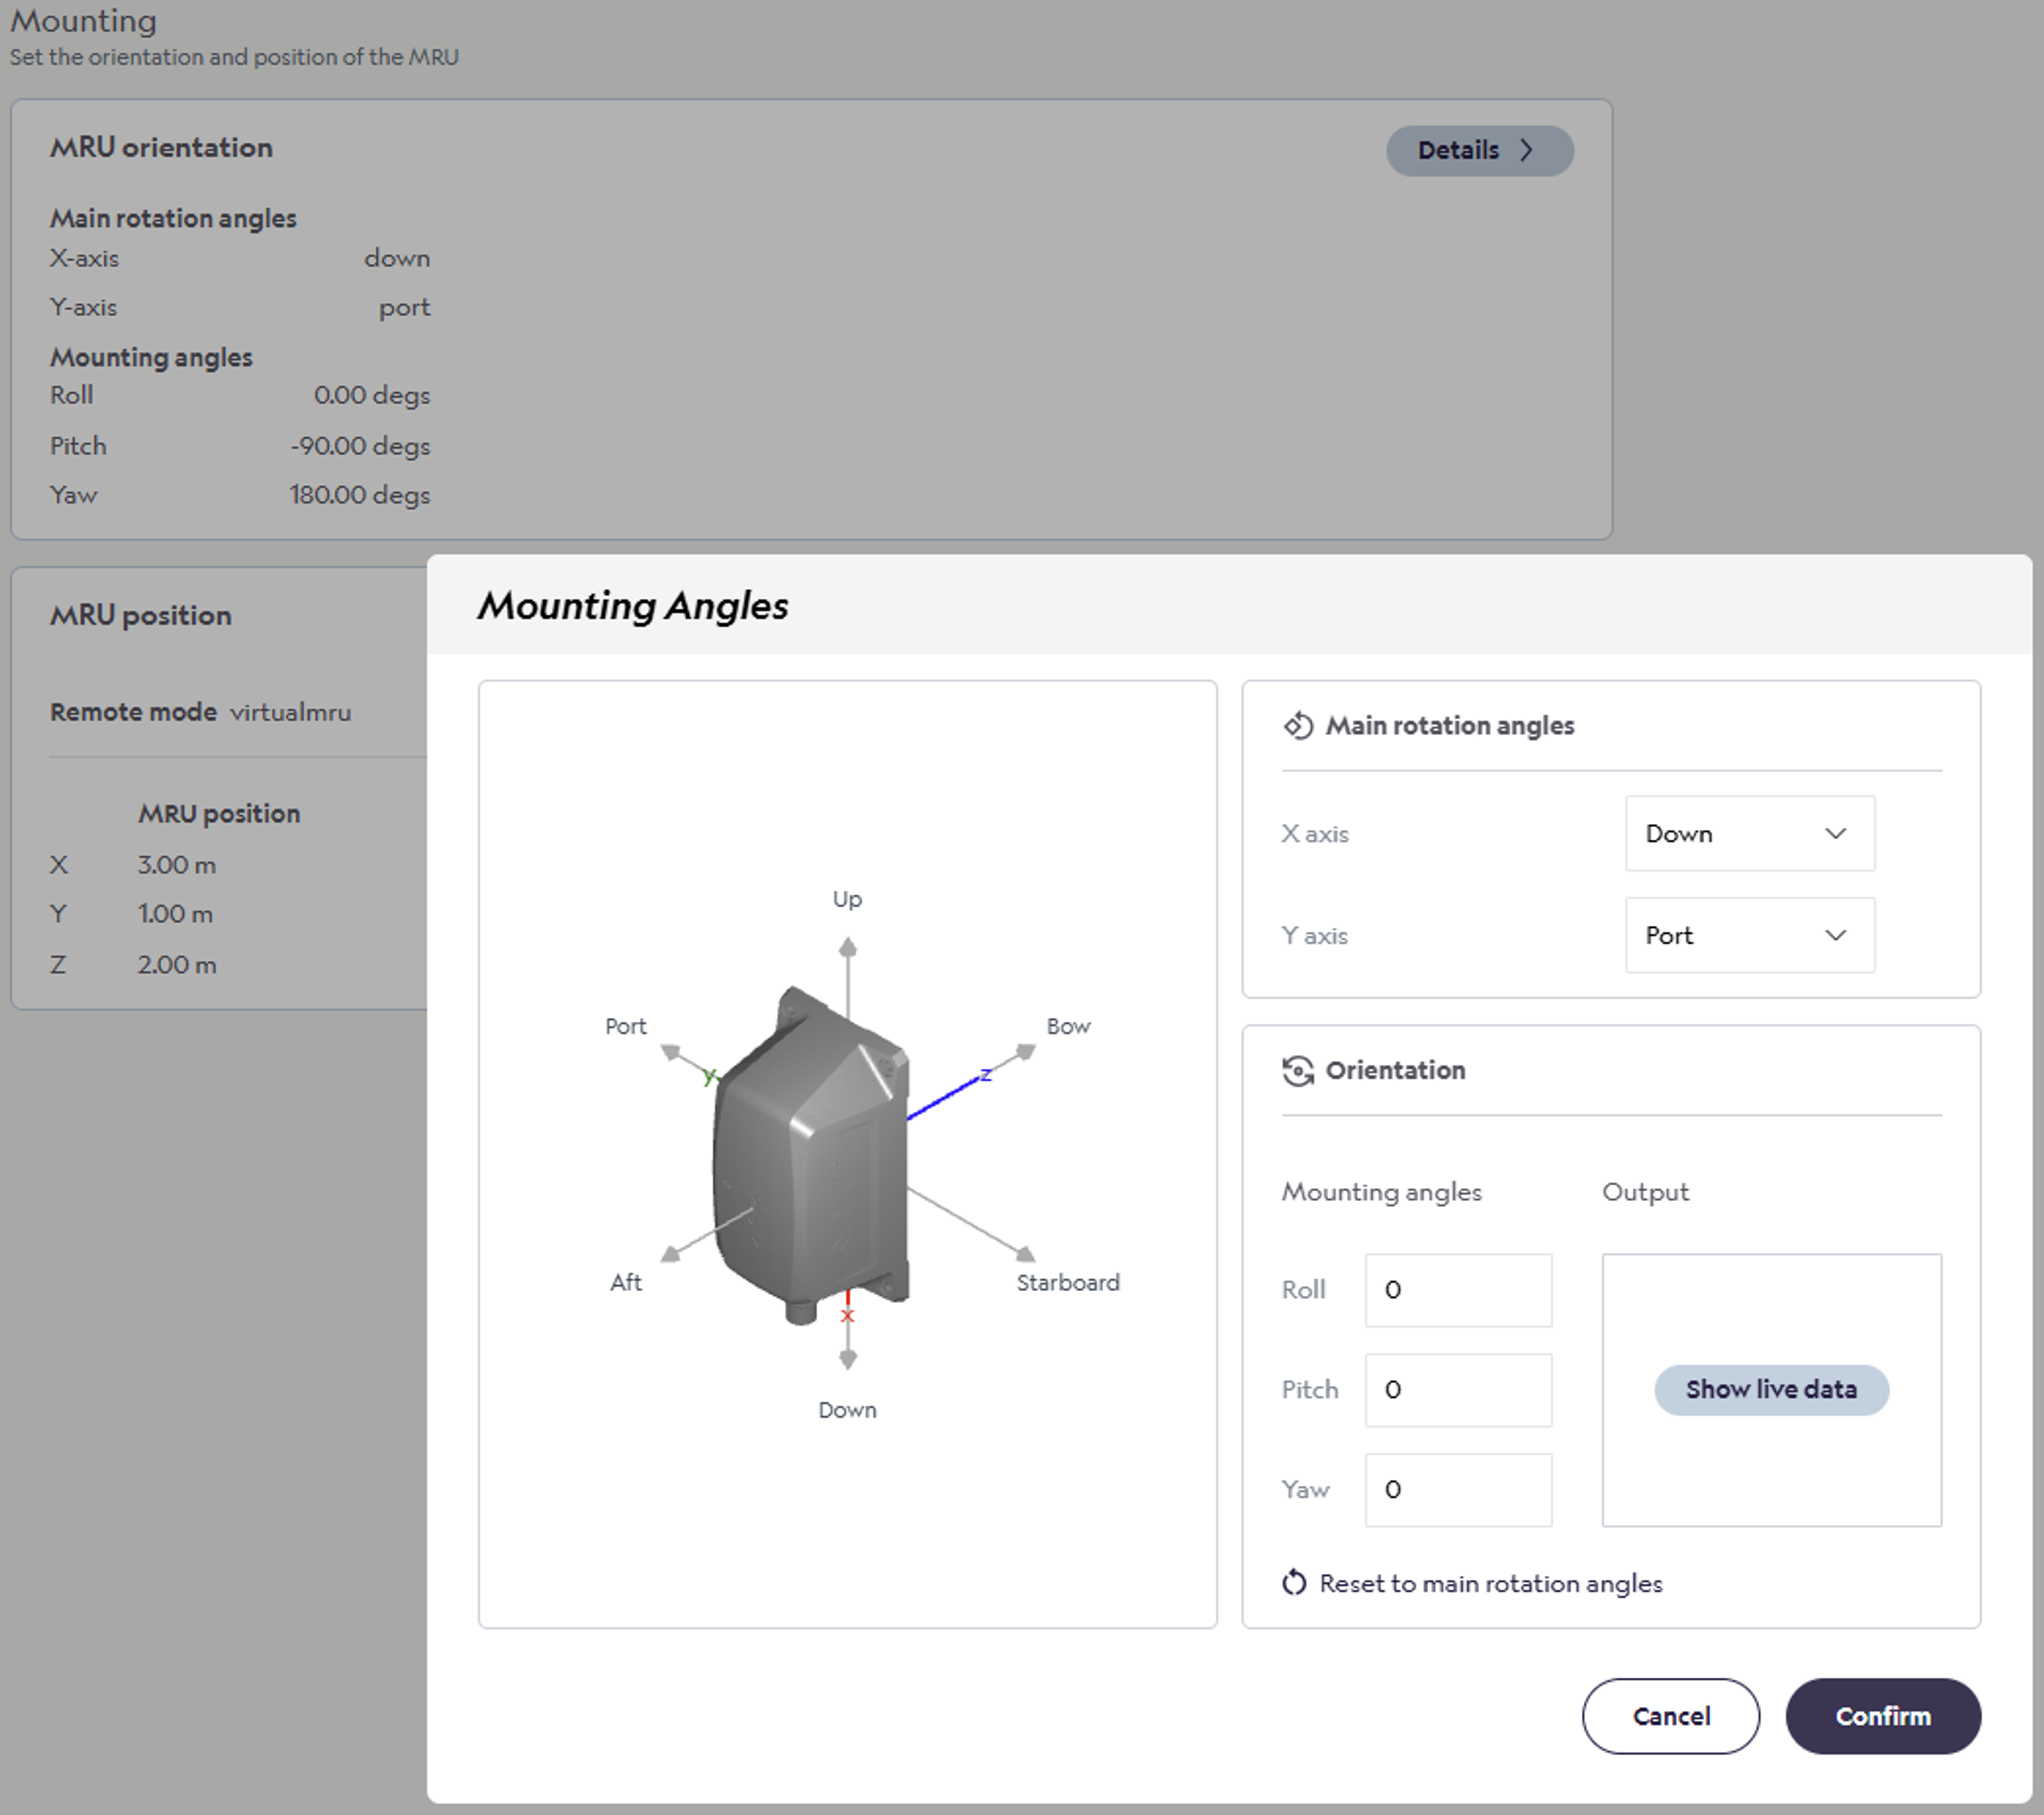Click the reset circular arrow icon
The image size is (2044, 1815).
click(1294, 1583)
